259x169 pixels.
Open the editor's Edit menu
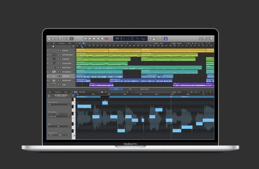50,92
